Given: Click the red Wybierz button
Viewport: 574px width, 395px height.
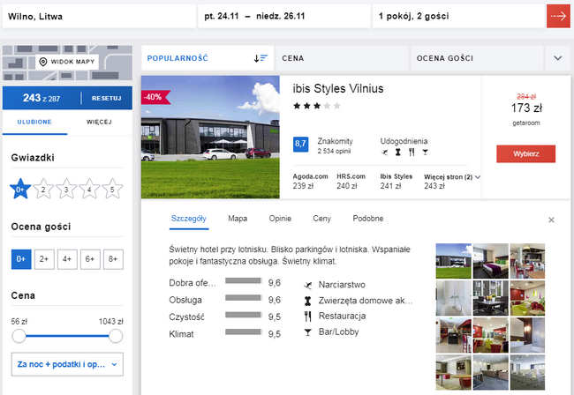Looking at the screenshot, I should [x=525, y=153].
